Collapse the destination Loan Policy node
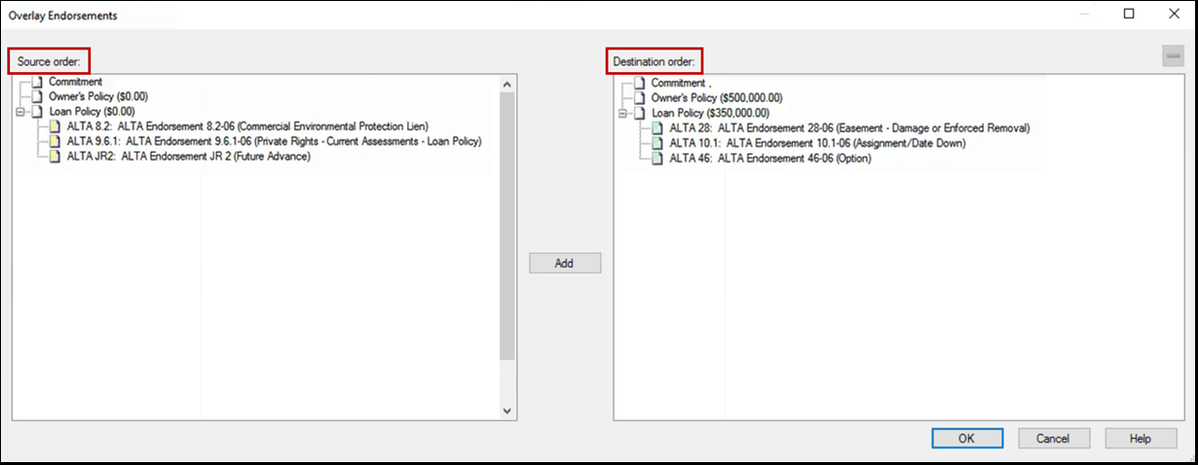1198x465 pixels. [x=624, y=114]
